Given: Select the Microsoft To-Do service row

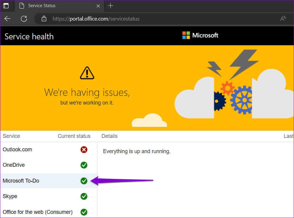Looking at the screenshot, I should point(49,181).
